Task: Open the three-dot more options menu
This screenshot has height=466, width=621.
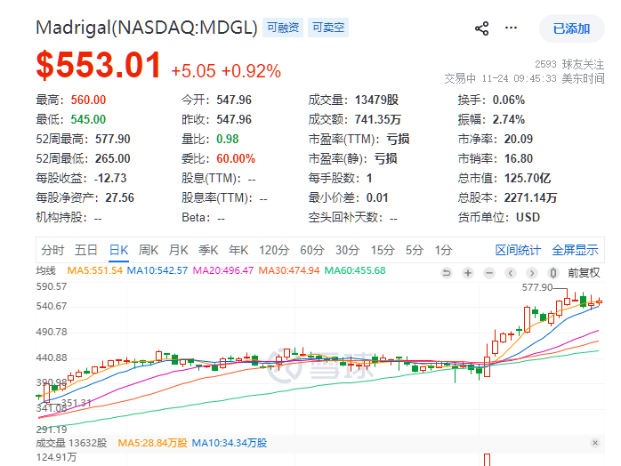Action: pos(511,28)
